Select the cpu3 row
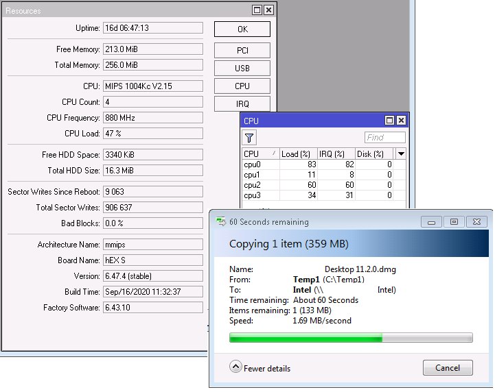Screen dimensions: 495x392 (x=323, y=195)
